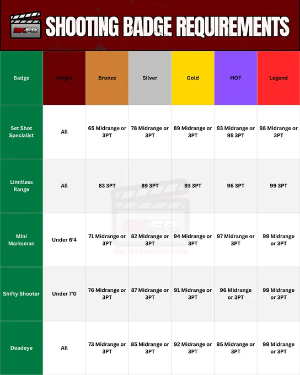The image size is (300, 375).
Task: Click the purple 'HOF' column header
Action: coord(235,78)
